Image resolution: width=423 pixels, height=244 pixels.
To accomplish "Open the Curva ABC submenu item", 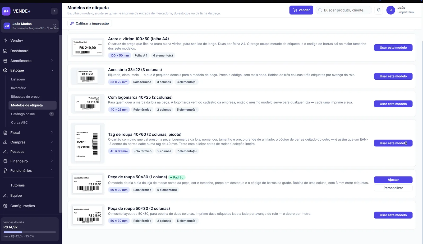I will (x=19, y=123).
